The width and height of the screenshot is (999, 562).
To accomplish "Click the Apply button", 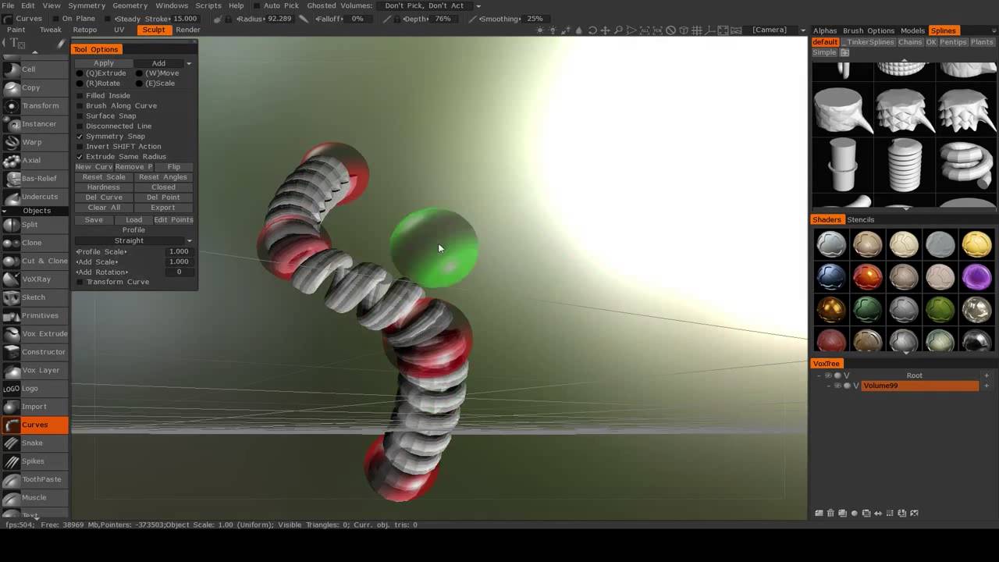I will click(104, 63).
